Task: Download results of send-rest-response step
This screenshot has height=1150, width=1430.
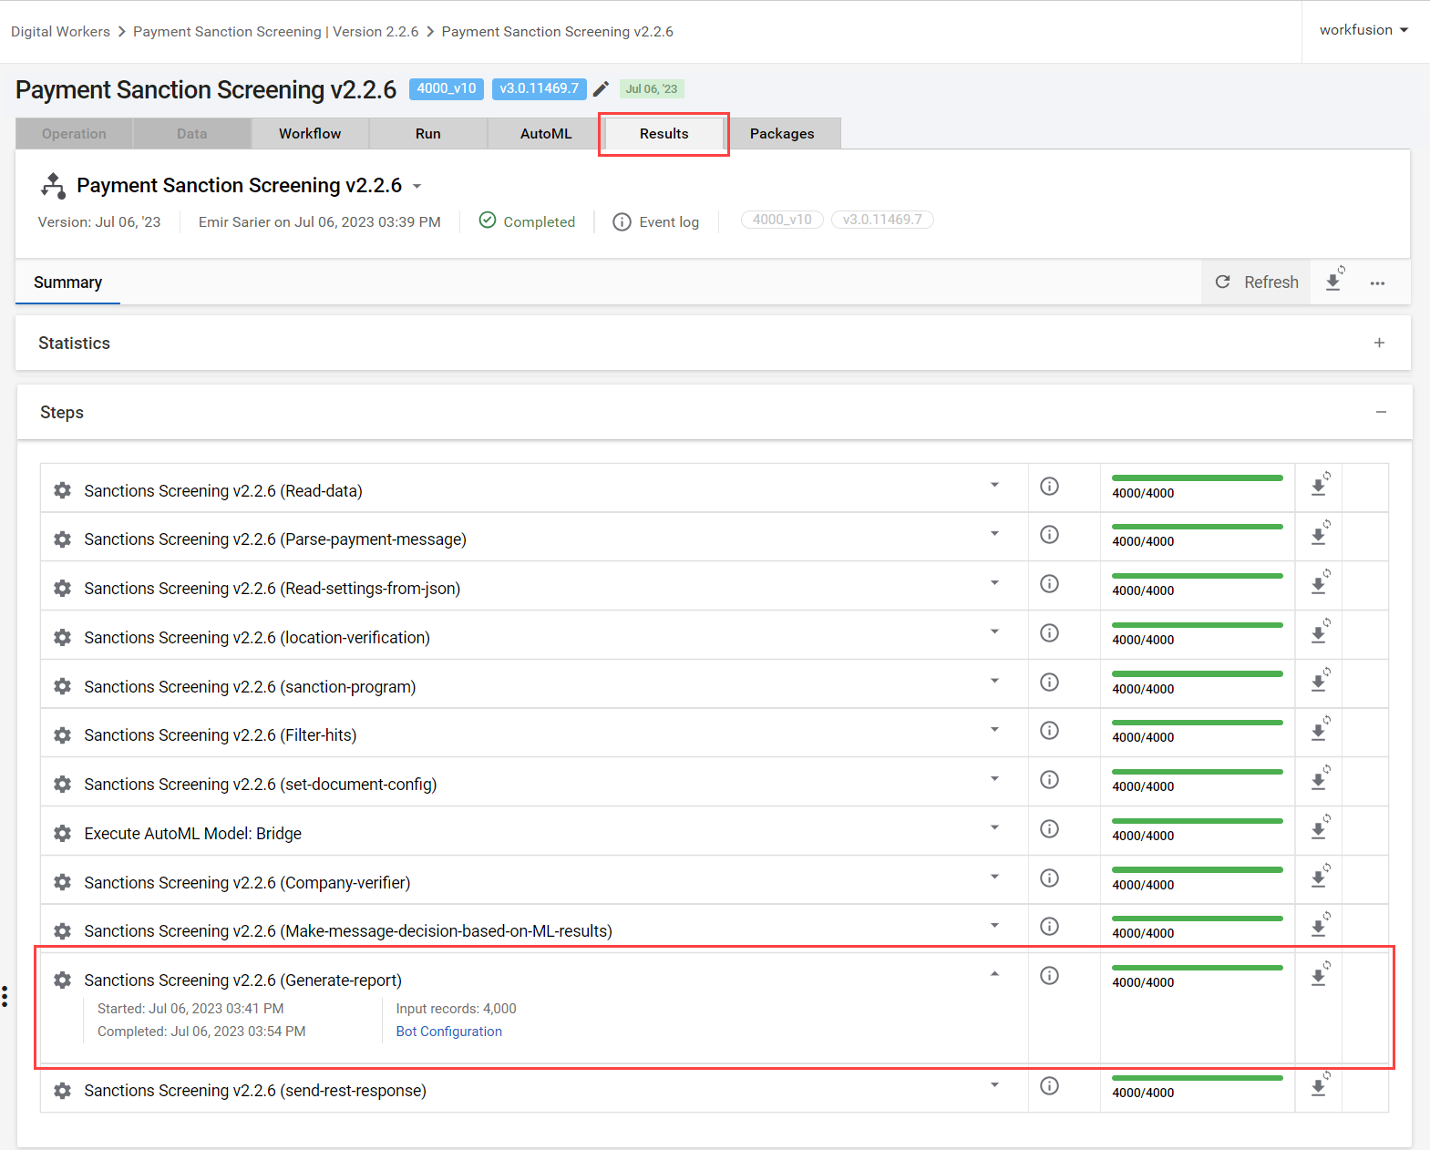Action: point(1320,1085)
